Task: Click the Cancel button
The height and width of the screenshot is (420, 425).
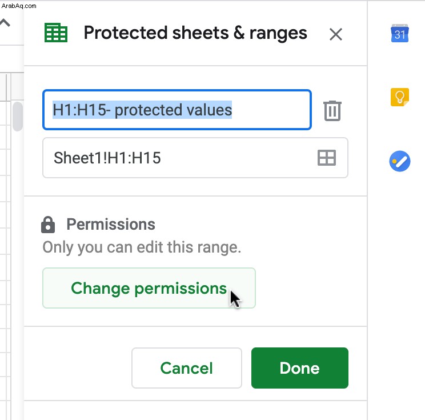Action: tap(186, 368)
